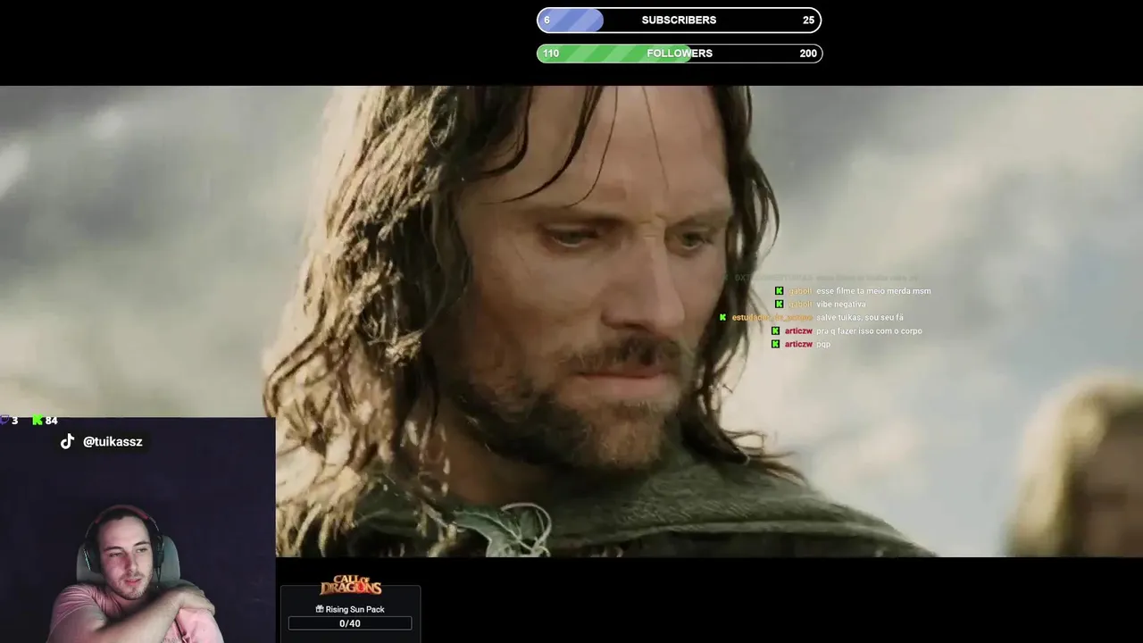
Task: Click Kick badge beside 'pqp' message
Action: tap(775, 344)
